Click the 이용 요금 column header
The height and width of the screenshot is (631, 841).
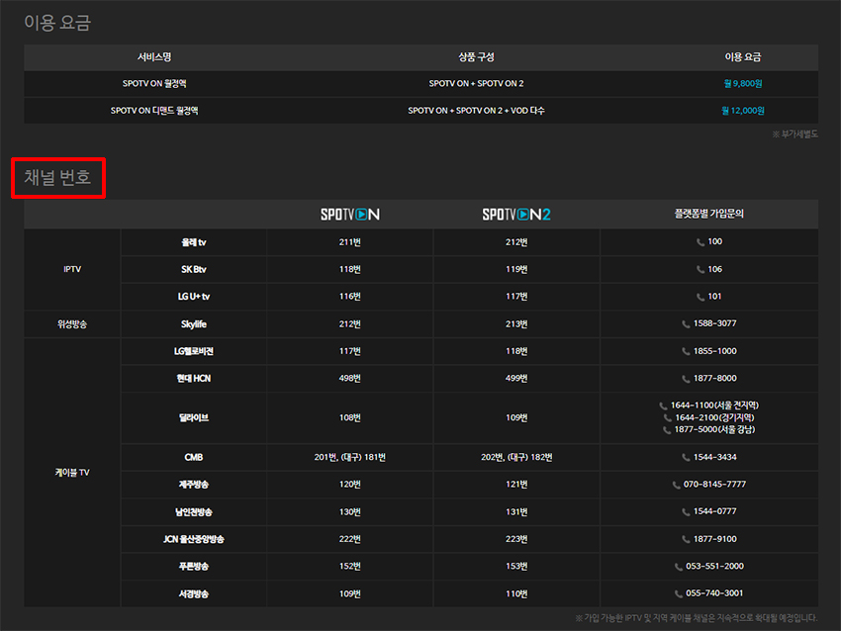click(x=743, y=56)
